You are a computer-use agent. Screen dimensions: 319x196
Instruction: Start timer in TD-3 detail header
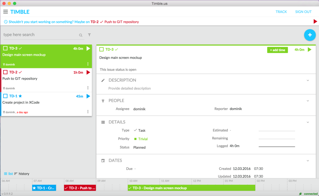pyautogui.click(x=309, y=49)
